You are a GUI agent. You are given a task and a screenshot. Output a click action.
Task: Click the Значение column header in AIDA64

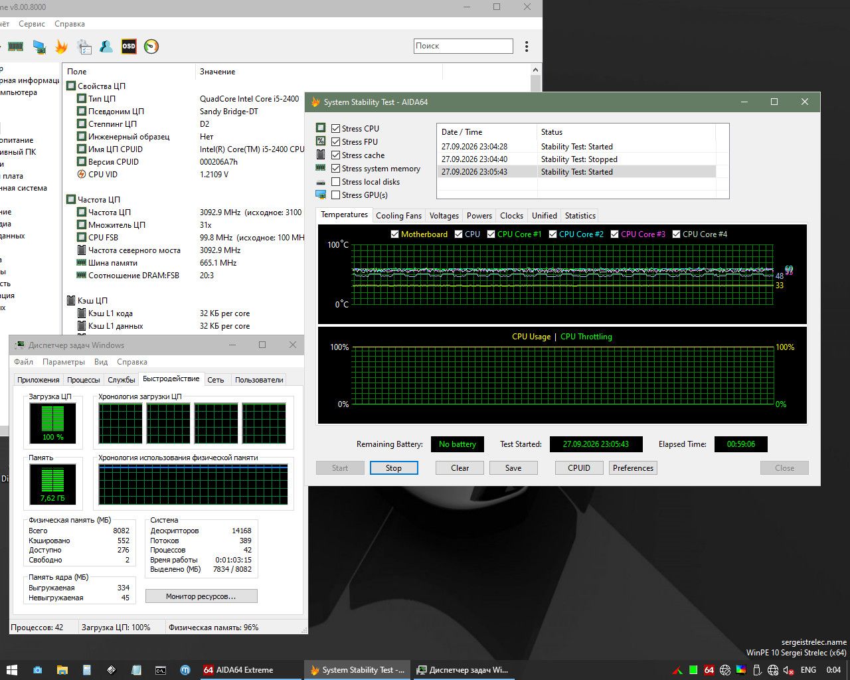coord(319,72)
